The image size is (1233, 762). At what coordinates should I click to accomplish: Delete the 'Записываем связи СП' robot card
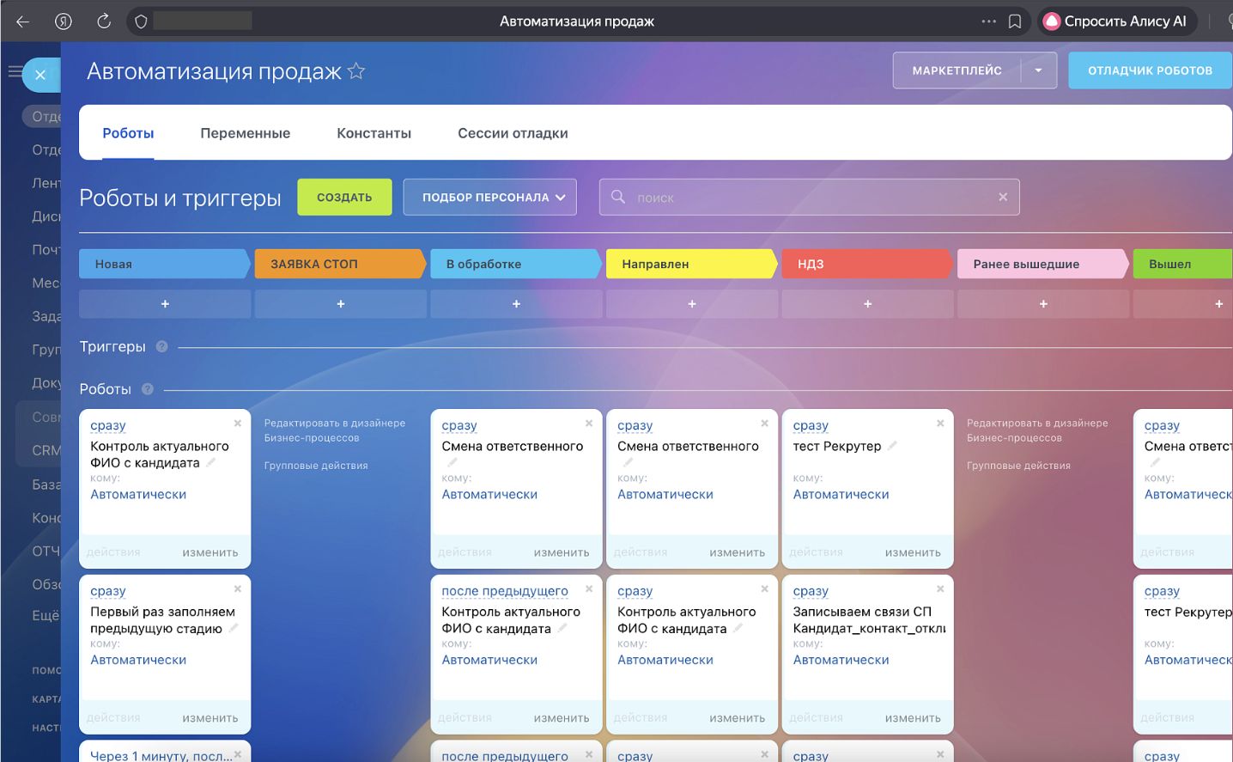pos(940,588)
